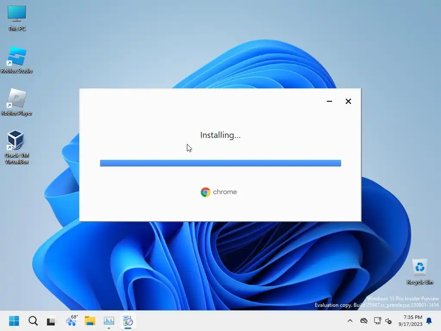Select the Roblox Player desktop shortcut
Viewport: 441px width, 331px height.
pyautogui.click(x=17, y=102)
